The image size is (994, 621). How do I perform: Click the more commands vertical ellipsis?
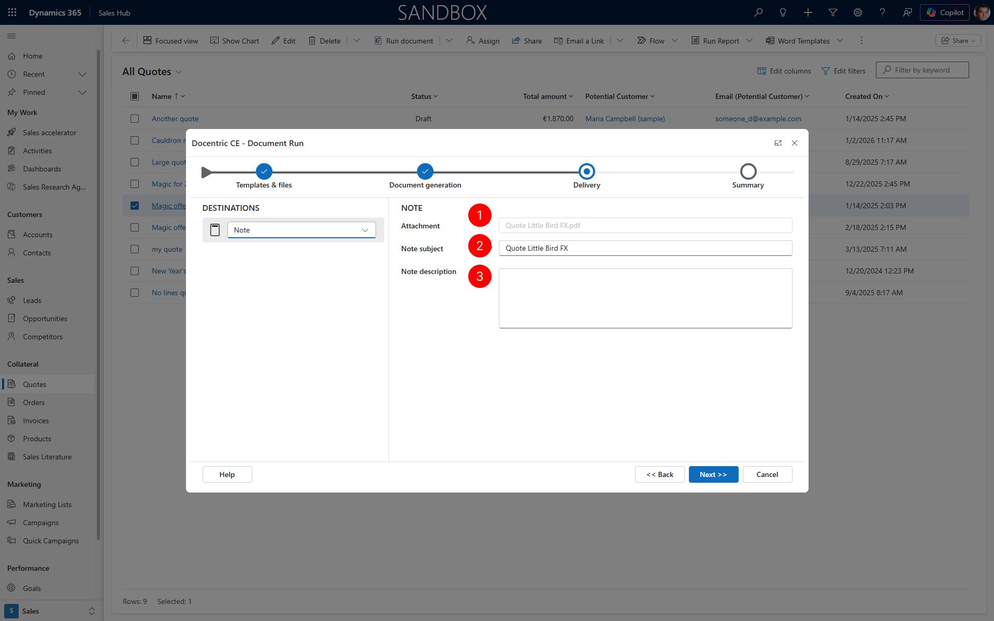coord(861,40)
